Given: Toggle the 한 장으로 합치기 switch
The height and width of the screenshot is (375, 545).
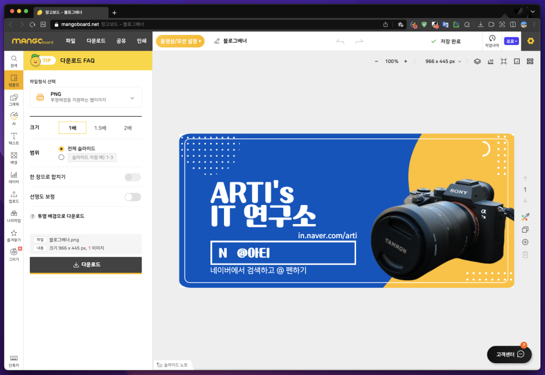Looking at the screenshot, I should [x=133, y=177].
